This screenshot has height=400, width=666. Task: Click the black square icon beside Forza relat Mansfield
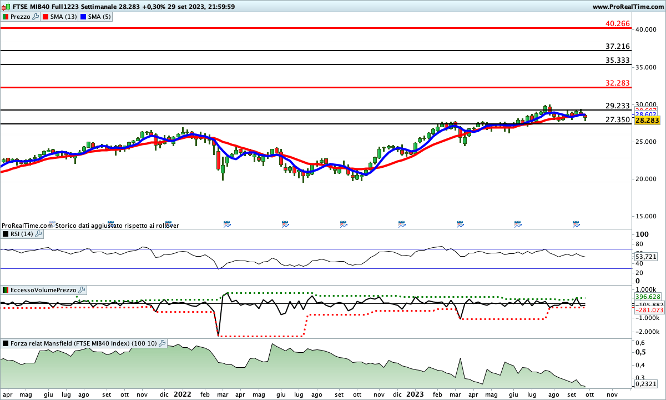click(6, 343)
